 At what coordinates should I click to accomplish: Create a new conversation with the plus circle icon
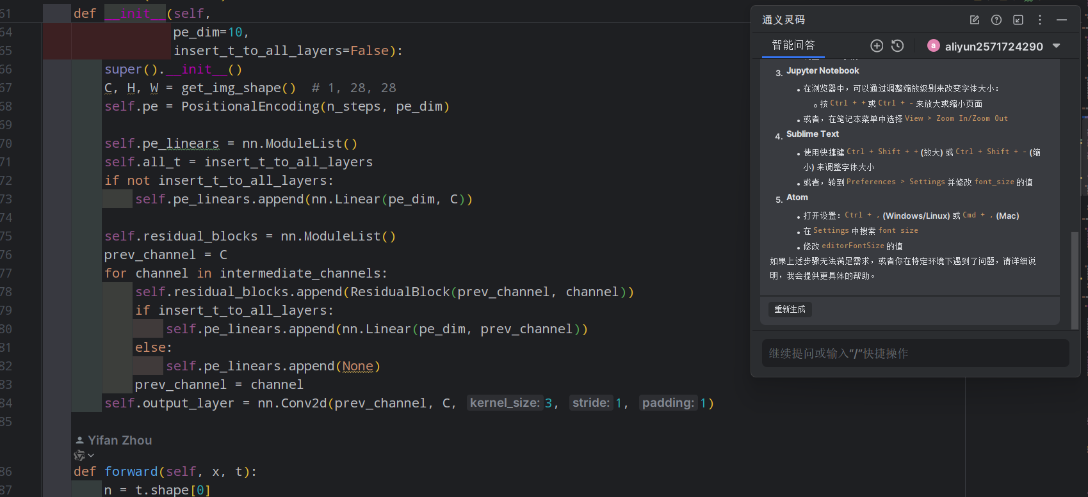(x=877, y=45)
